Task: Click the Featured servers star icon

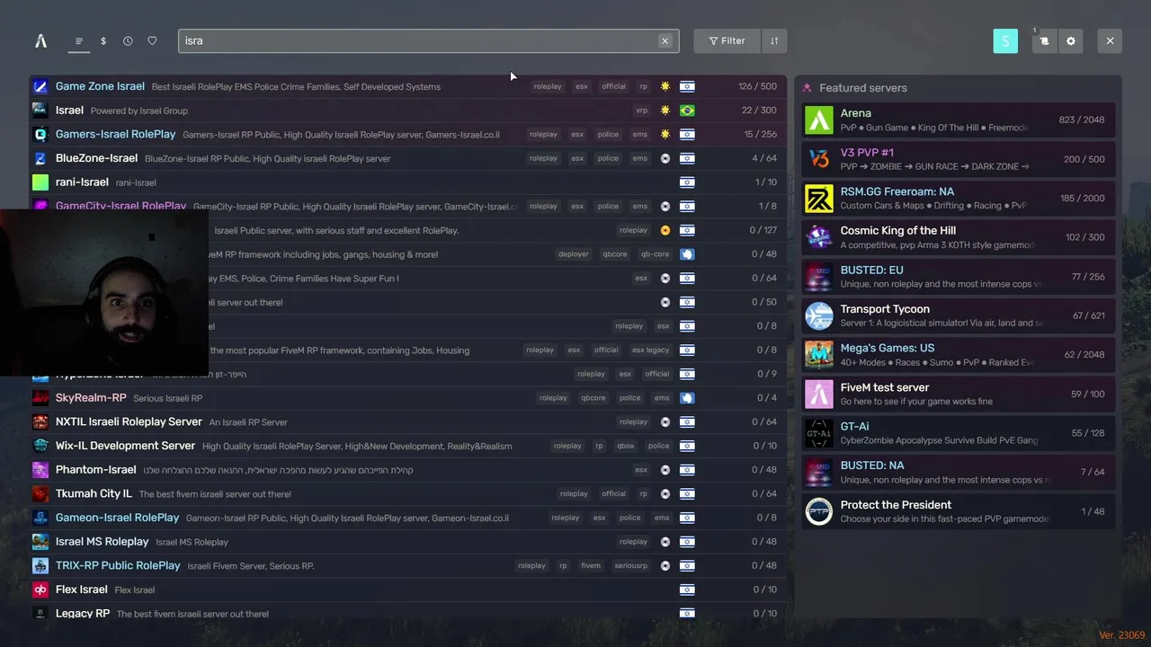Action: coord(807,88)
